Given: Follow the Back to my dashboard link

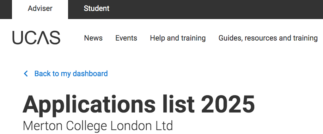Looking at the screenshot, I should pyautogui.click(x=71, y=74).
